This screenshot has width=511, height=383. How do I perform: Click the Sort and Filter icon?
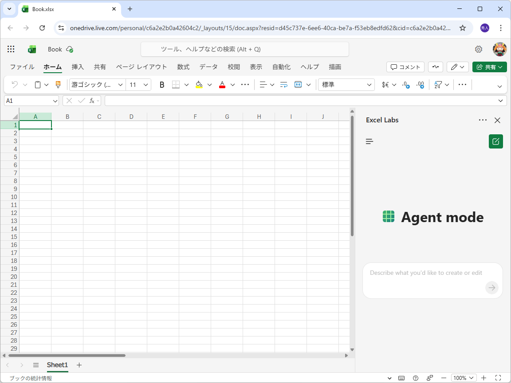(x=438, y=85)
